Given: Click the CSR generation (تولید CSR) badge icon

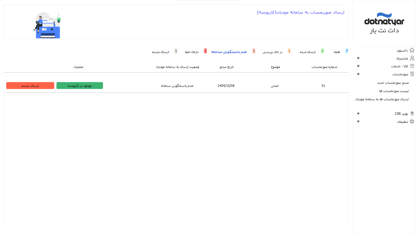Looking at the screenshot, I should point(412,114).
